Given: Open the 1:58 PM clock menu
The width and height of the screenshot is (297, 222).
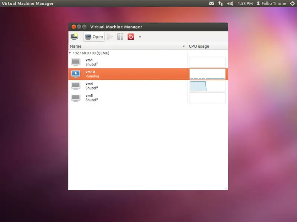Looking at the screenshot, I should 245,4.
